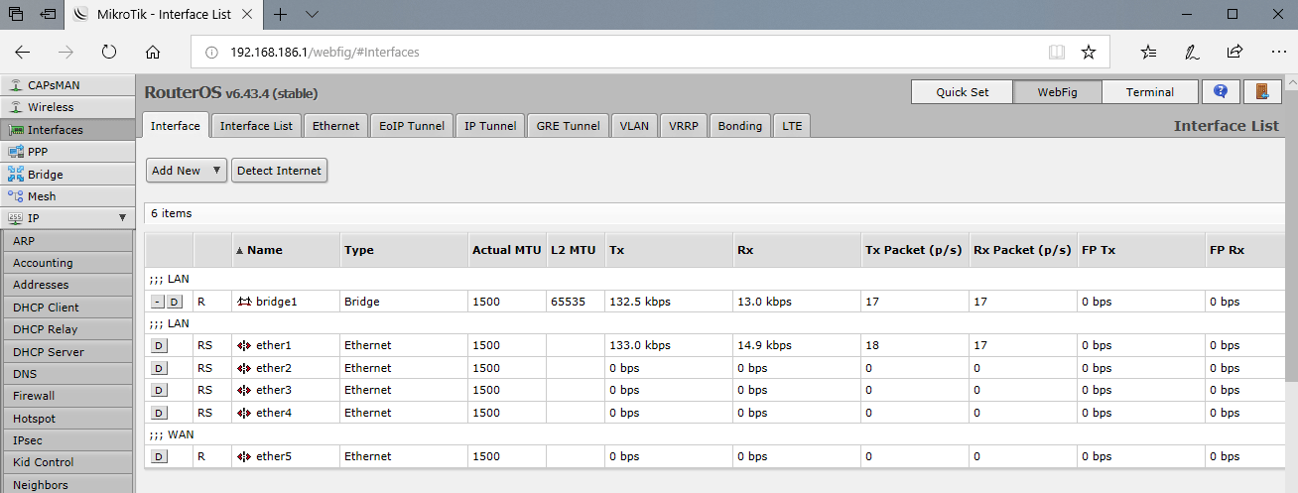Open Neighbors page
Viewport: 1298px width, 493px height.
(66, 485)
